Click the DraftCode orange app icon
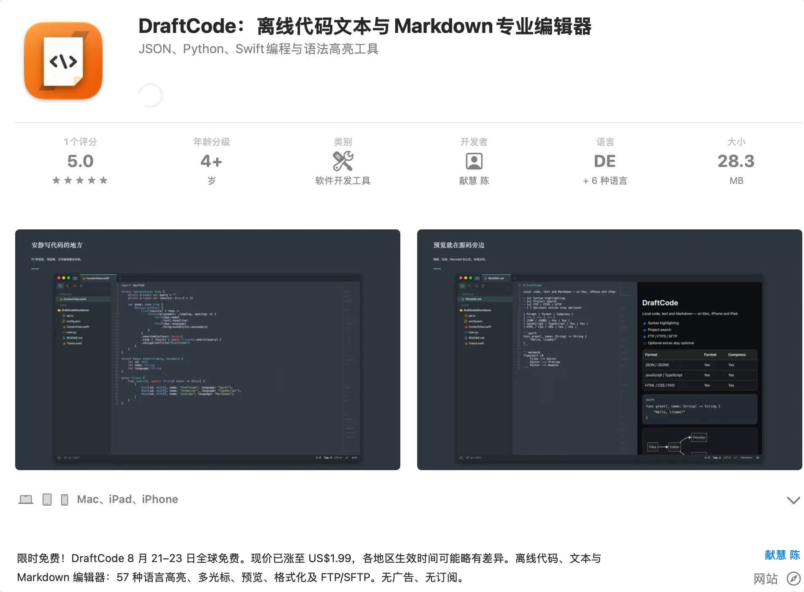The height and width of the screenshot is (592, 804). click(63, 61)
